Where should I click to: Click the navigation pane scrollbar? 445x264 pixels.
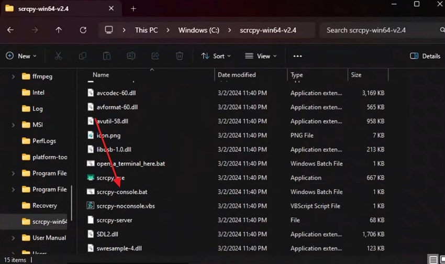tap(72, 202)
